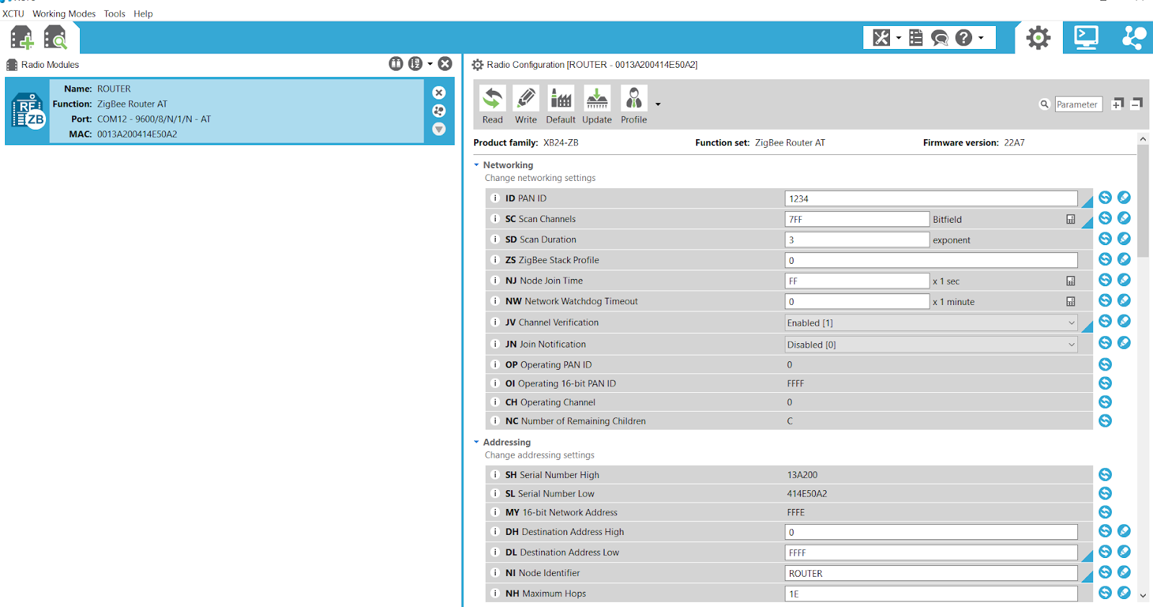Open the frames log list icon

(916, 37)
